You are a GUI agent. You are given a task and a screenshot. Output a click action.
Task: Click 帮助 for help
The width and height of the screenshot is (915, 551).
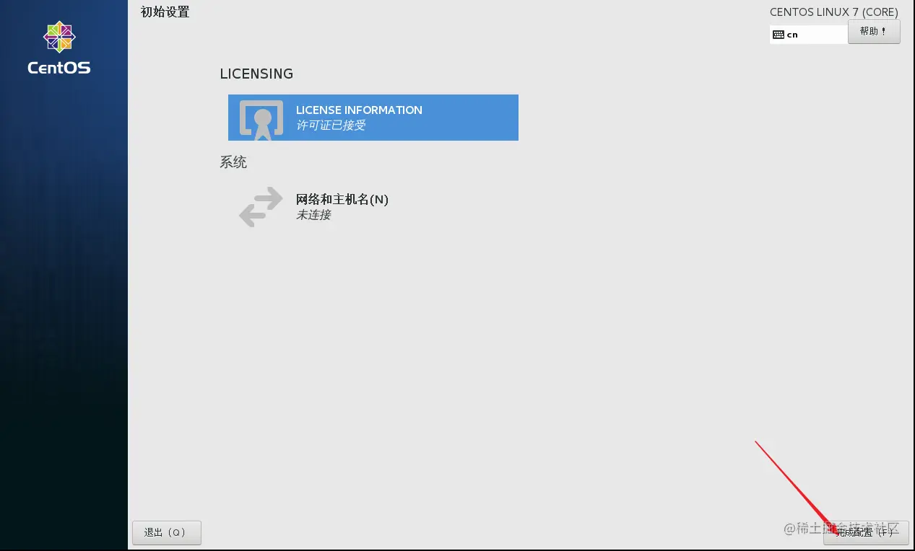pos(874,32)
